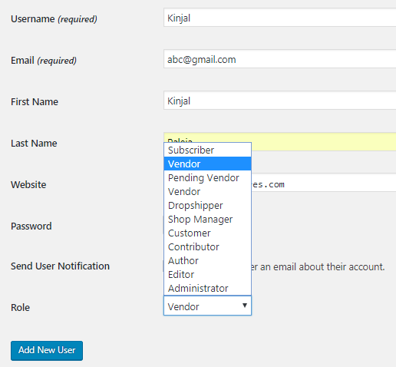Click the Website label
396x367 pixels.
coord(28,185)
